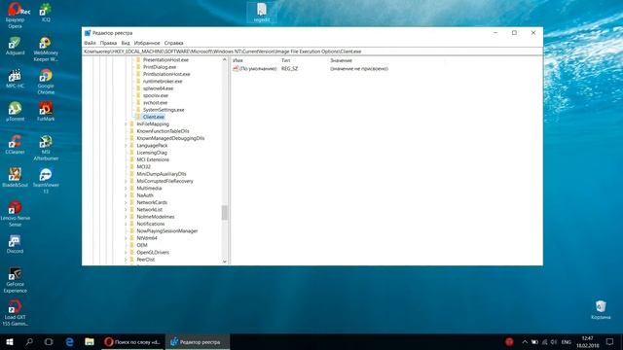Open TeamViewer 13 desktop shortcut
623x350 pixels.
[46, 181]
